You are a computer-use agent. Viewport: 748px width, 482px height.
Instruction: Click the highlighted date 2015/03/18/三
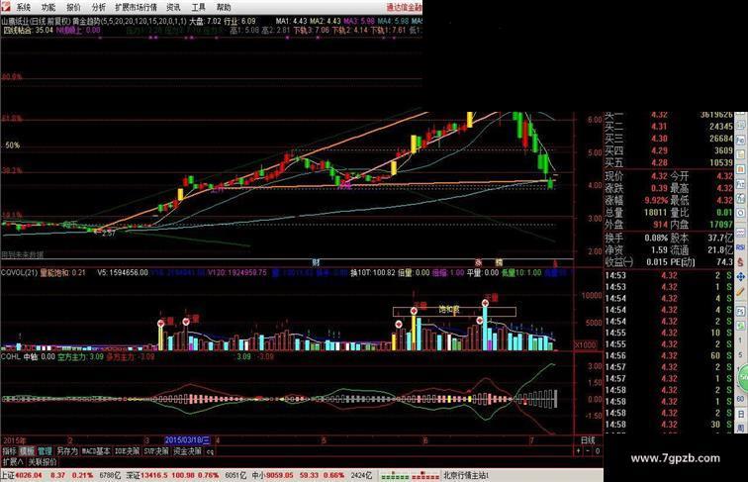187,440
